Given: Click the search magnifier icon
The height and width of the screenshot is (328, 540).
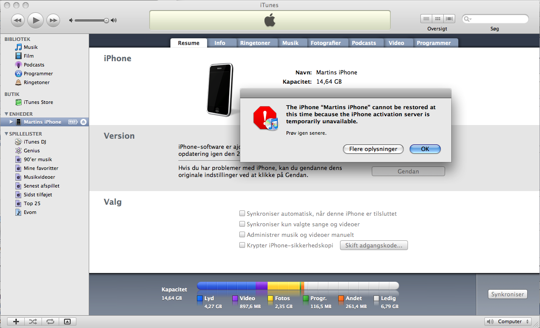Looking at the screenshot, I should pyautogui.click(x=468, y=19).
